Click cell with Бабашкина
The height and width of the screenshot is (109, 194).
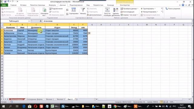[x=10, y=33]
